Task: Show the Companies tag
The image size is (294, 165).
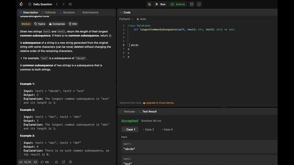Action: [57, 24]
